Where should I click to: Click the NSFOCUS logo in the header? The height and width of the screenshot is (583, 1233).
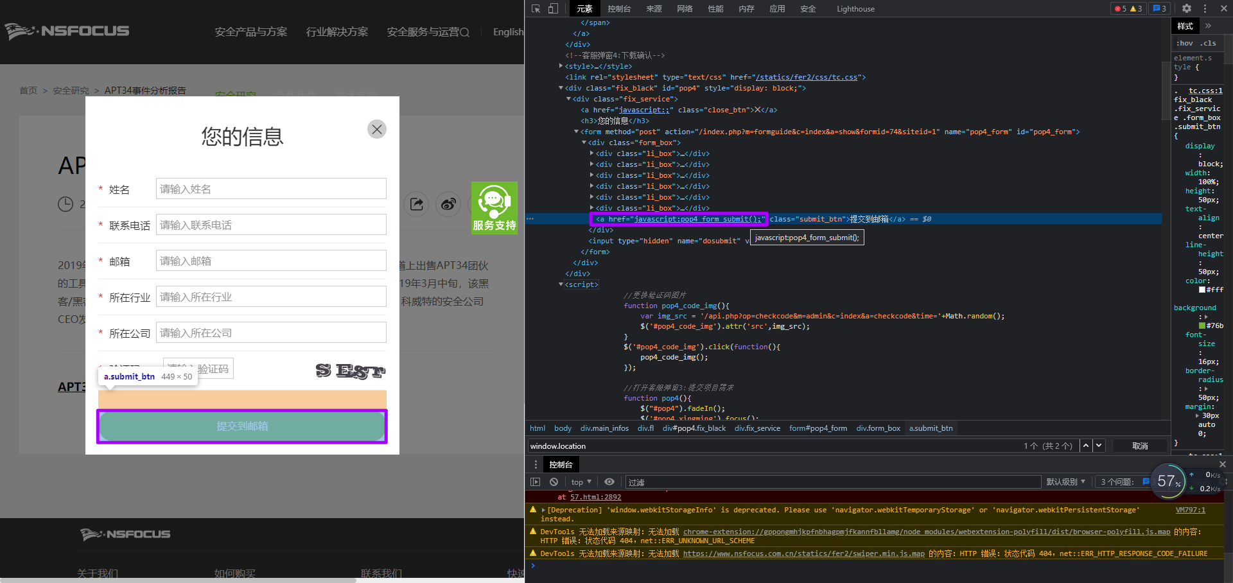click(67, 31)
